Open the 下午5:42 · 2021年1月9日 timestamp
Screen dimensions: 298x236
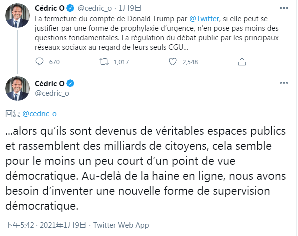point(46,225)
